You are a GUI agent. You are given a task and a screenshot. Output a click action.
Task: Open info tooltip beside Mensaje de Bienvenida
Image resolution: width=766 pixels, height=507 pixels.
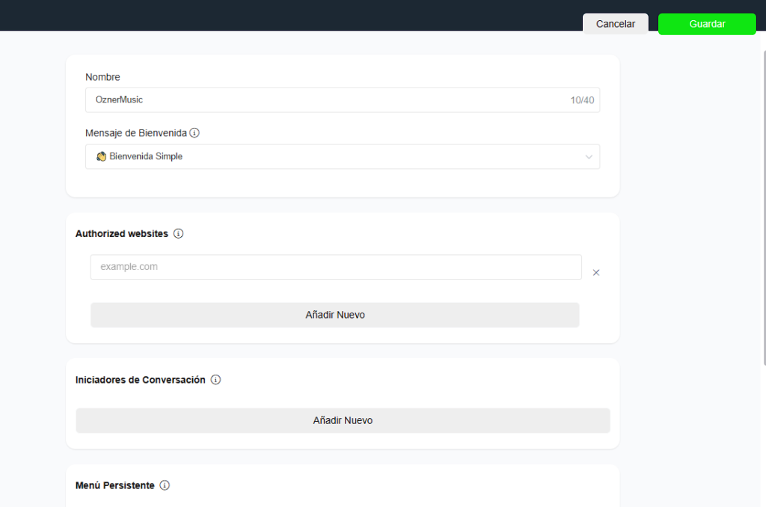[x=194, y=133]
